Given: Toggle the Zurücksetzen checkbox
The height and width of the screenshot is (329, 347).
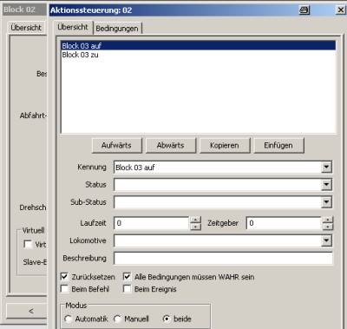Looking at the screenshot, I should (64, 277).
